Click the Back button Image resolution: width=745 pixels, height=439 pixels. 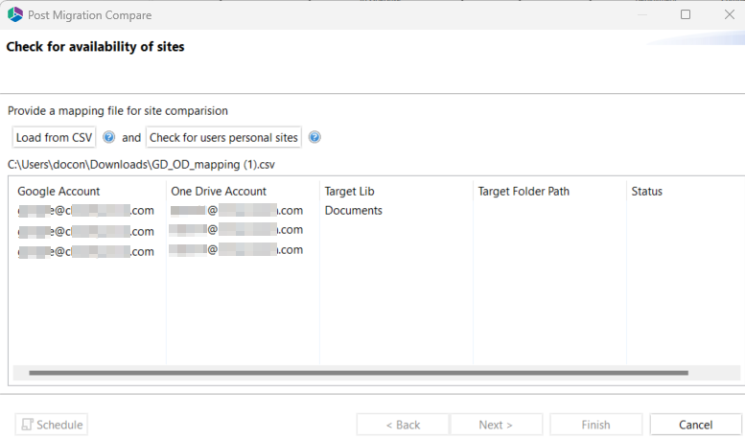point(403,425)
